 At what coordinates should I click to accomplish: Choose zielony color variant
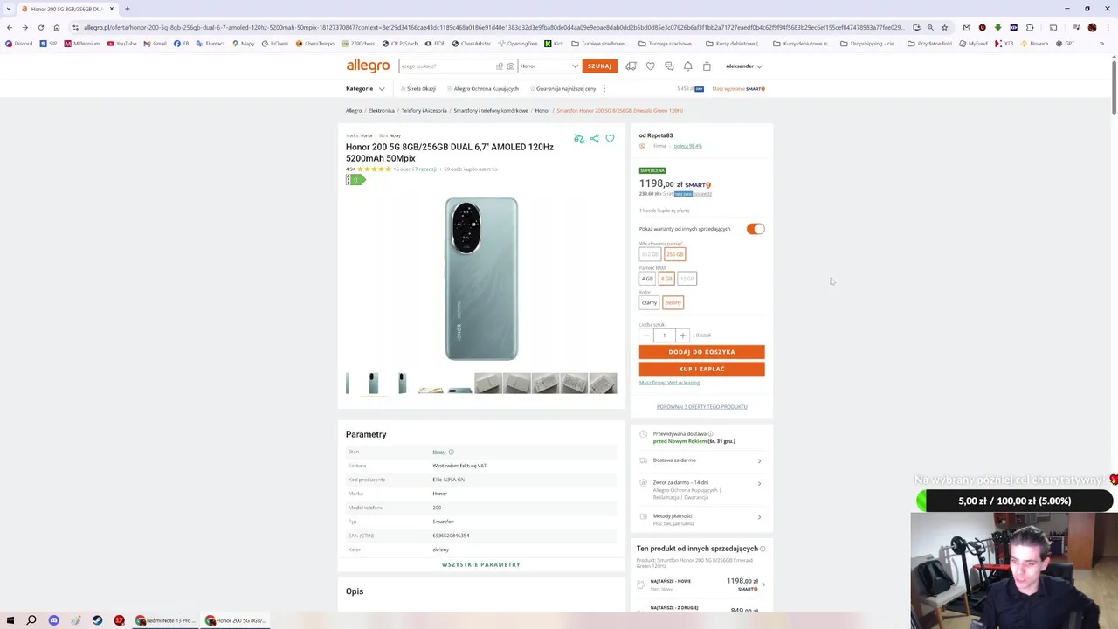tap(673, 302)
